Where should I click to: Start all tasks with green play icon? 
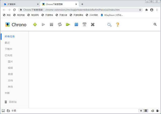click(68, 25)
